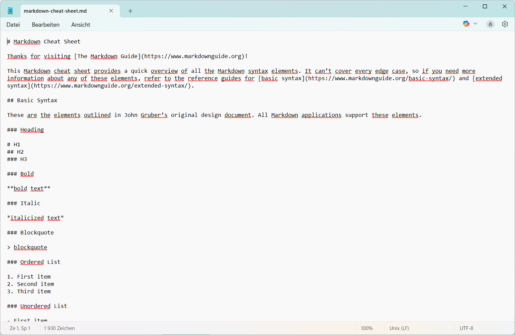Image resolution: width=515 pixels, height=335 pixels.
Task: Click the Unix (LF) line-ending indicator
Action: point(399,328)
